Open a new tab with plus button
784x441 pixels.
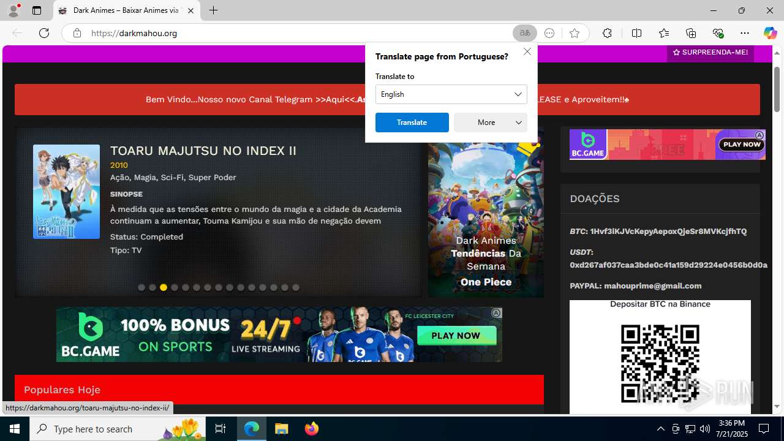point(213,10)
